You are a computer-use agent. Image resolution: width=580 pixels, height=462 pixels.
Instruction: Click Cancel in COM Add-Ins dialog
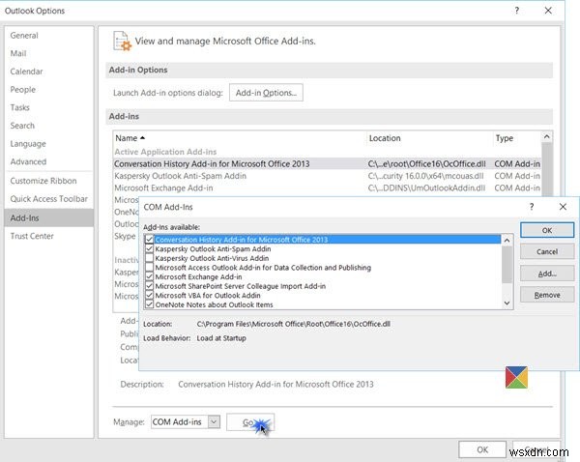click(547, 251)
